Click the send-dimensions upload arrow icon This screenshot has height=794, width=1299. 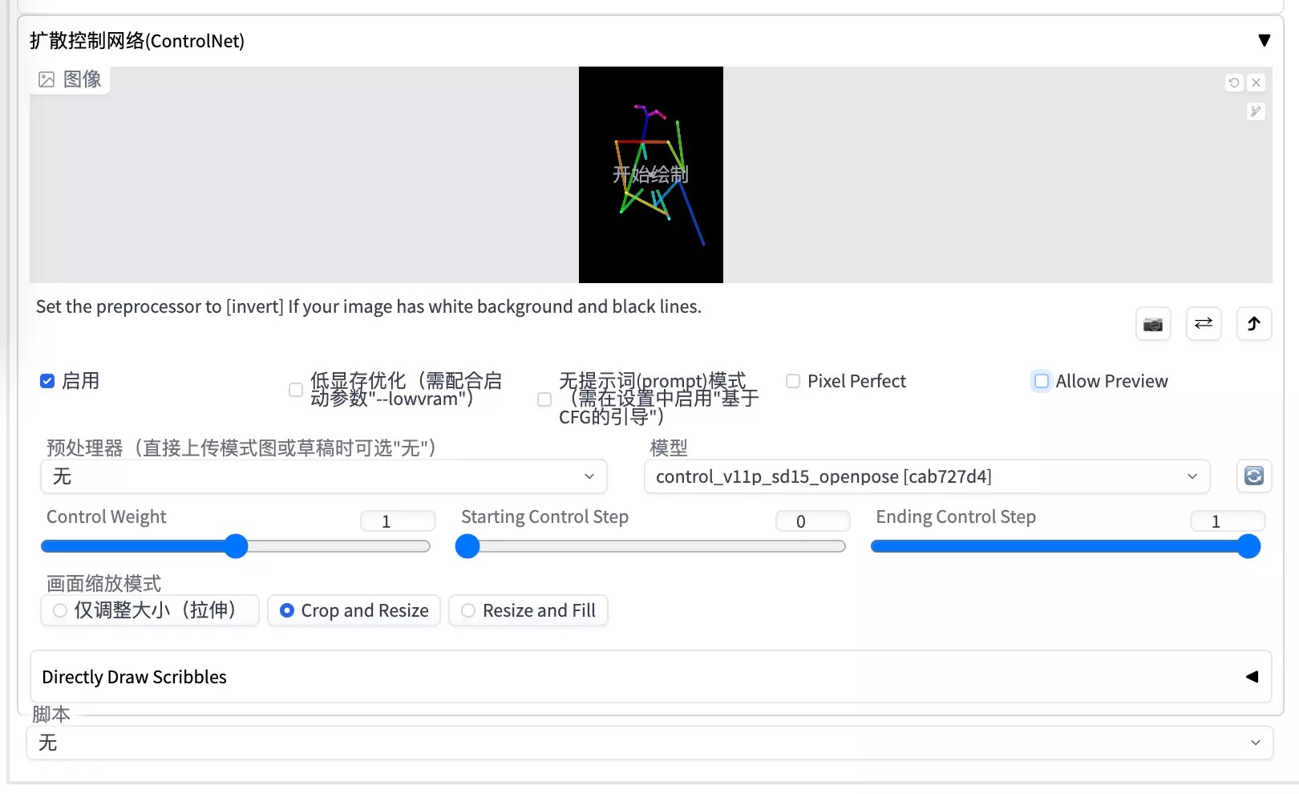coord(1254,324)
